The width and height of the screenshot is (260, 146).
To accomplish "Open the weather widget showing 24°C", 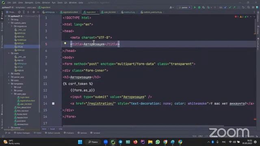I will click(12, 142).
